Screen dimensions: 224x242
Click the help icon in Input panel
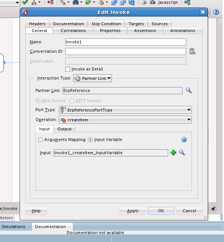coord(184,139)
